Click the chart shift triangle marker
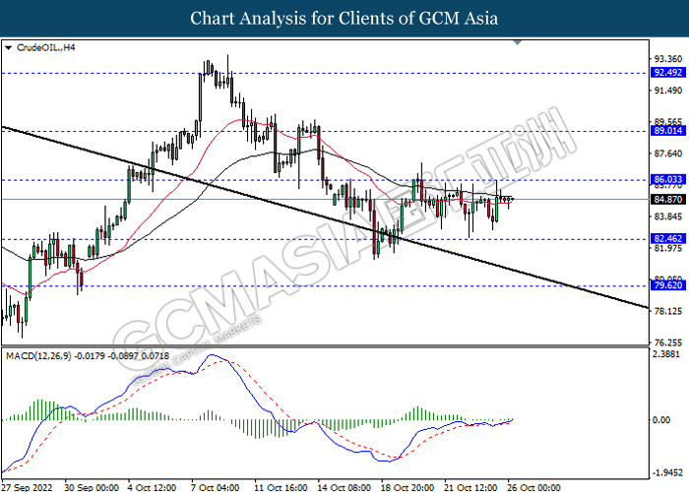This screenshot has width=689, height=492. [x=517, y=42]
